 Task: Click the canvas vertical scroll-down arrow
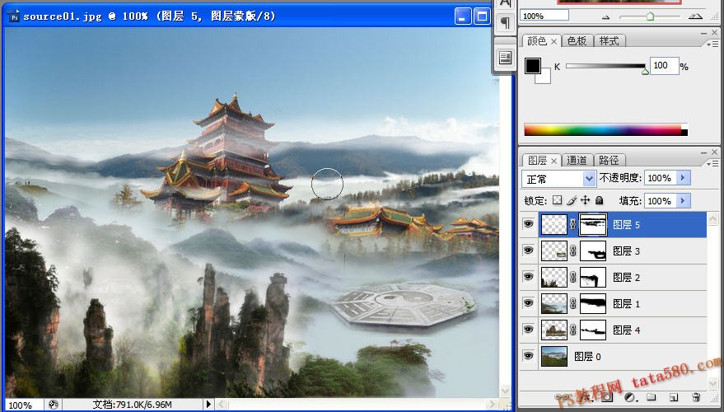click(505, 391)
